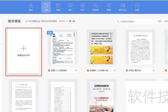Follow the 根据行业 industry link
Screen dimensions: 168x112
coord(36,21)
